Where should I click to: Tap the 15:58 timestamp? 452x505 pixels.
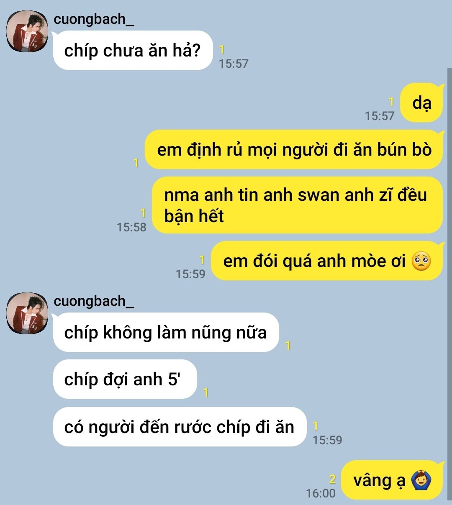click(x=132, y=227)
